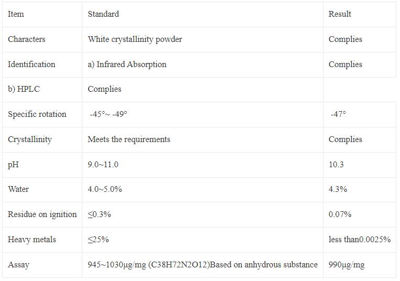Select the pH standard range 9.0~11.0

click(103, 165)
